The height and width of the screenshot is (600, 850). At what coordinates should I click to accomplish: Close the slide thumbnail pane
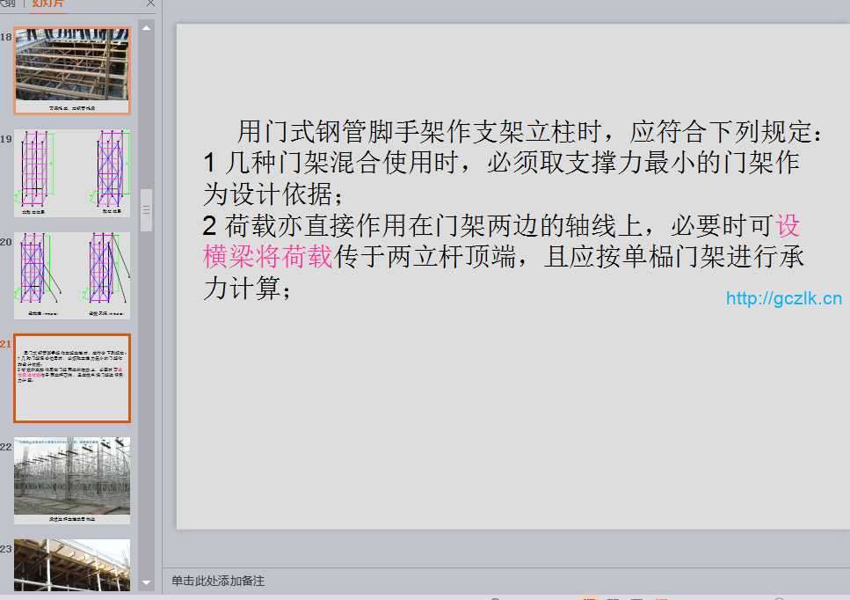click(150, 4)
